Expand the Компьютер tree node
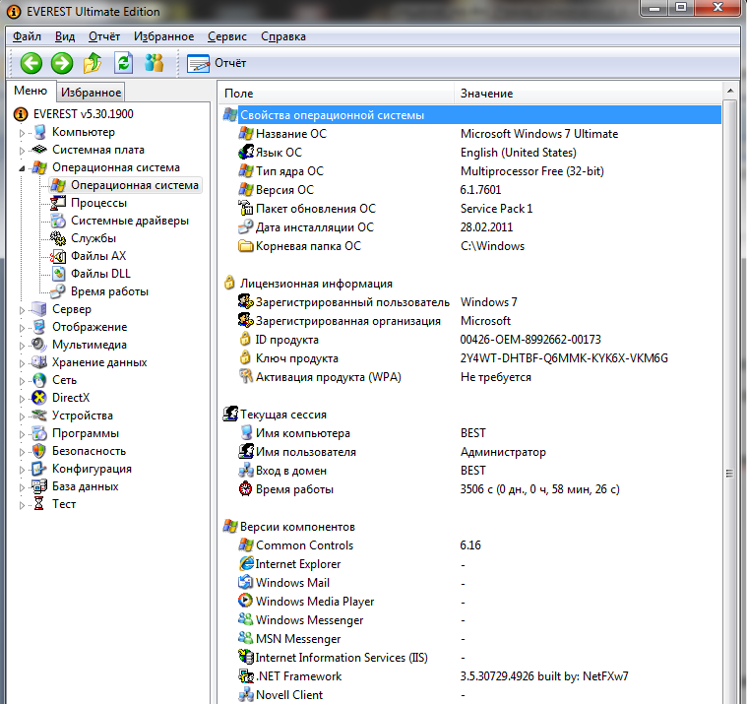 pyautogui.click(x=22, y=133)
